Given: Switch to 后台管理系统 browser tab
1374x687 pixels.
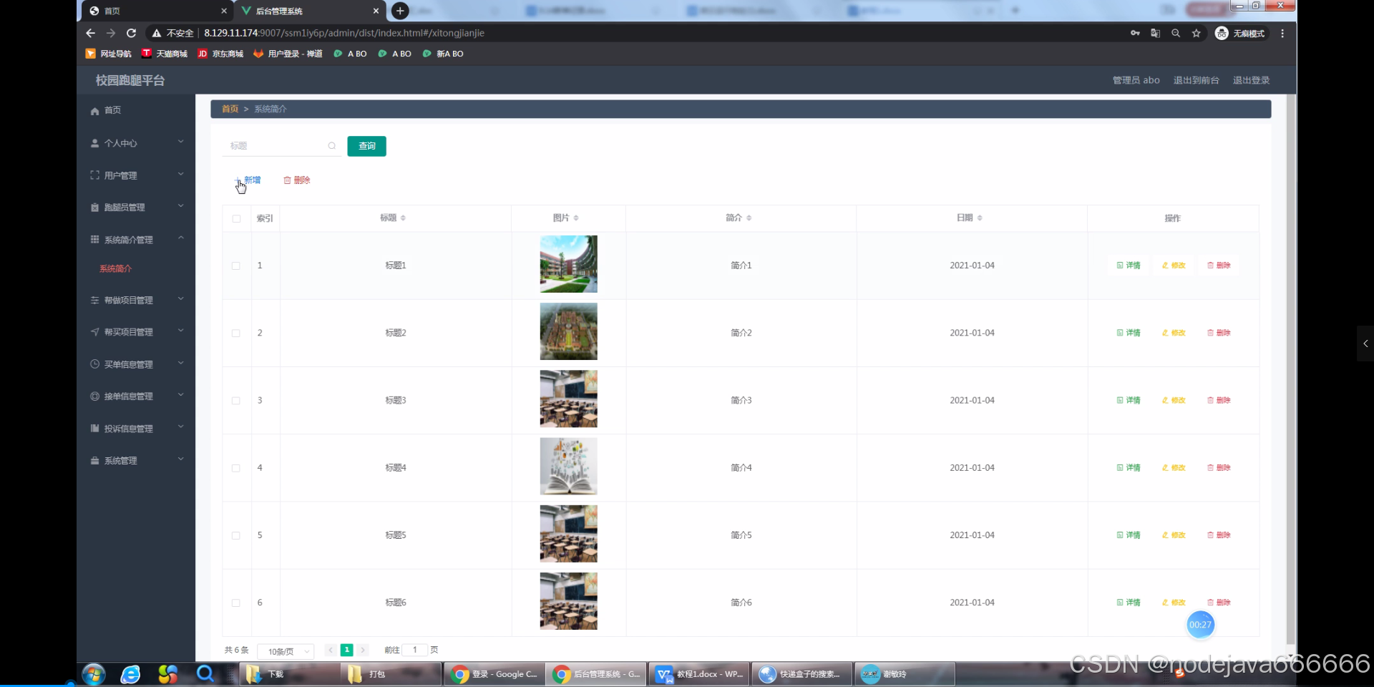Looking at the screenshot, I should point(311,11).
